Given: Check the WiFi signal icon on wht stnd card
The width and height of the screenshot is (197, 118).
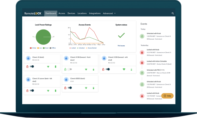Looking at the screenshot, I should pyautogui.click(x=124, y=69).
